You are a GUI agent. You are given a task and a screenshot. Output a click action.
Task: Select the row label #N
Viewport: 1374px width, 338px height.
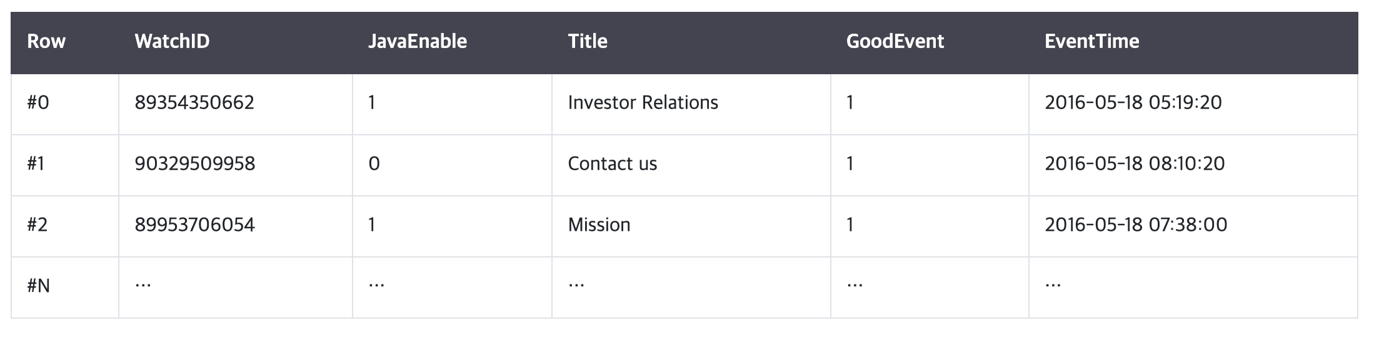39,286
